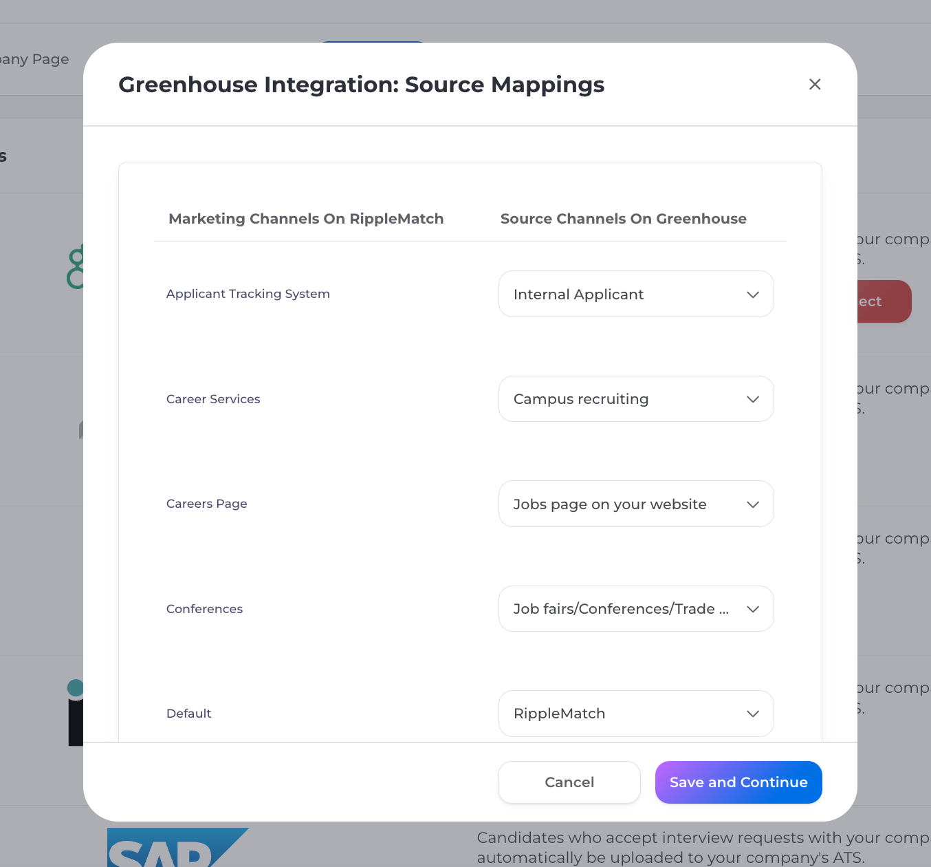Open the Internal Applicant dropdown
This screenshot has width=931, height=867.
tap(636, 294)
